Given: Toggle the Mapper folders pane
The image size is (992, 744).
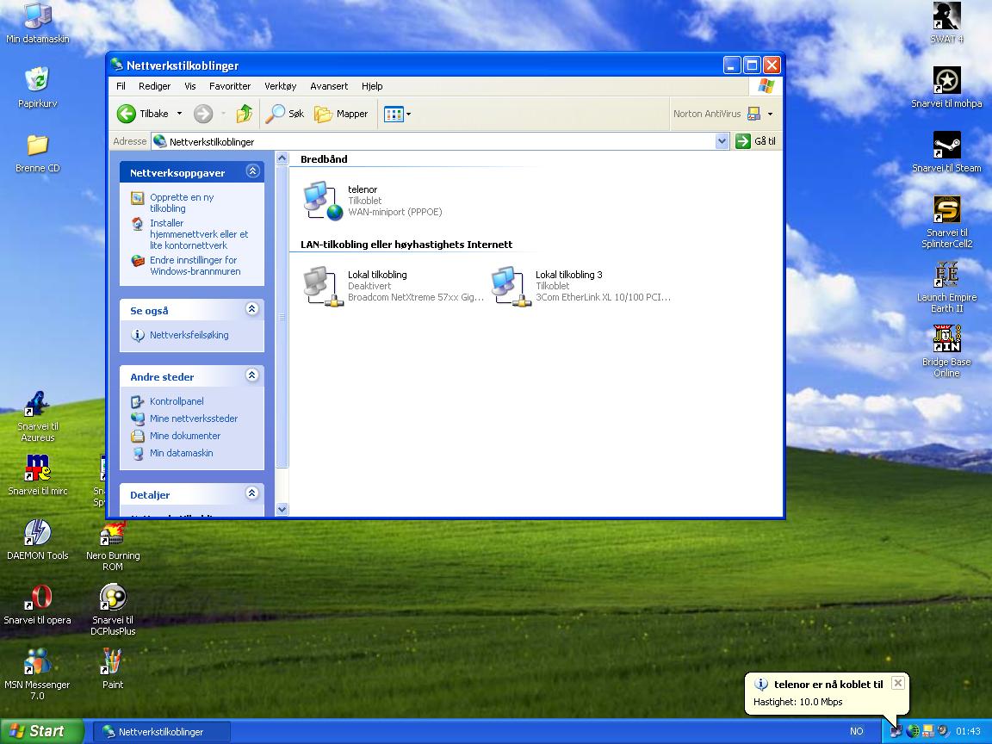Looking at the screenshot, I should click(342, 114).
